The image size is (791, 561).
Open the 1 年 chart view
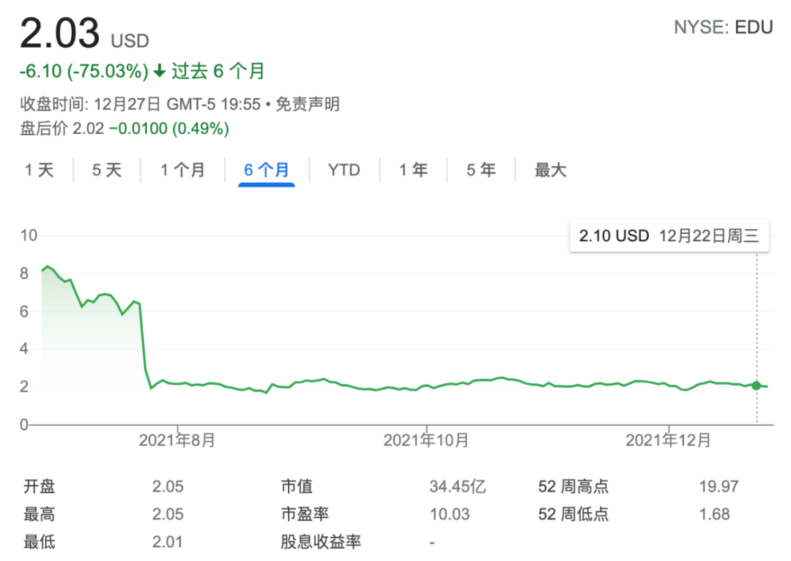pyautogui.click(x=413, y=170)
